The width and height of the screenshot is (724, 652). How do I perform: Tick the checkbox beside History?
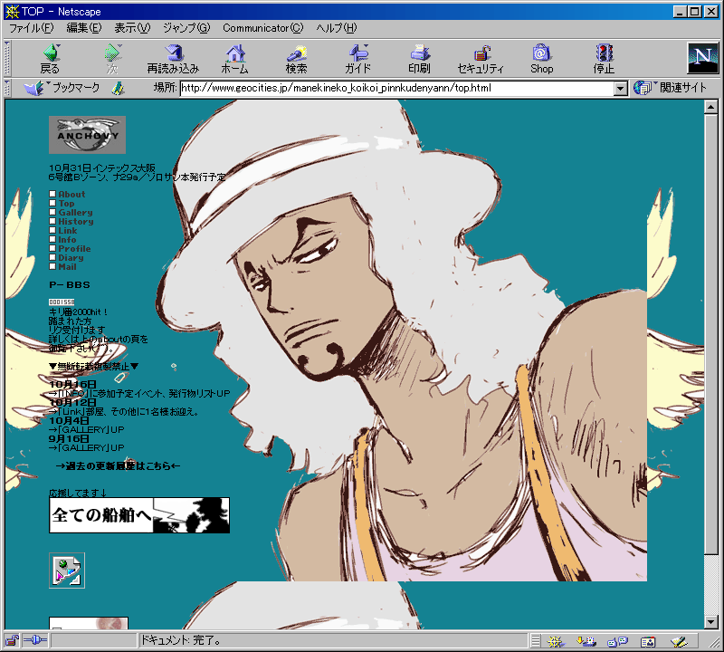coord(52,221)
